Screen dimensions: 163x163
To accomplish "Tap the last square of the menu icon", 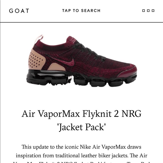I will pyautogui.click(x=153, y=11).
